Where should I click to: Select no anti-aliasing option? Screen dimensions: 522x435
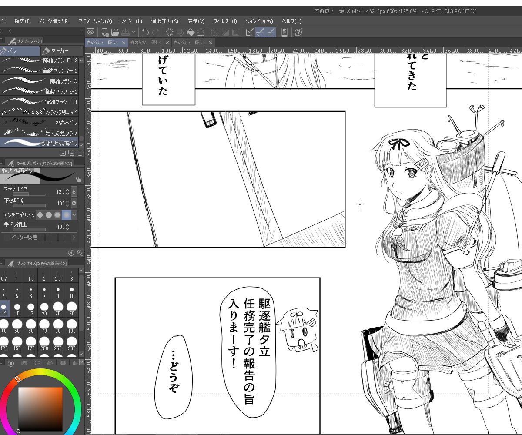coord(40,215)
